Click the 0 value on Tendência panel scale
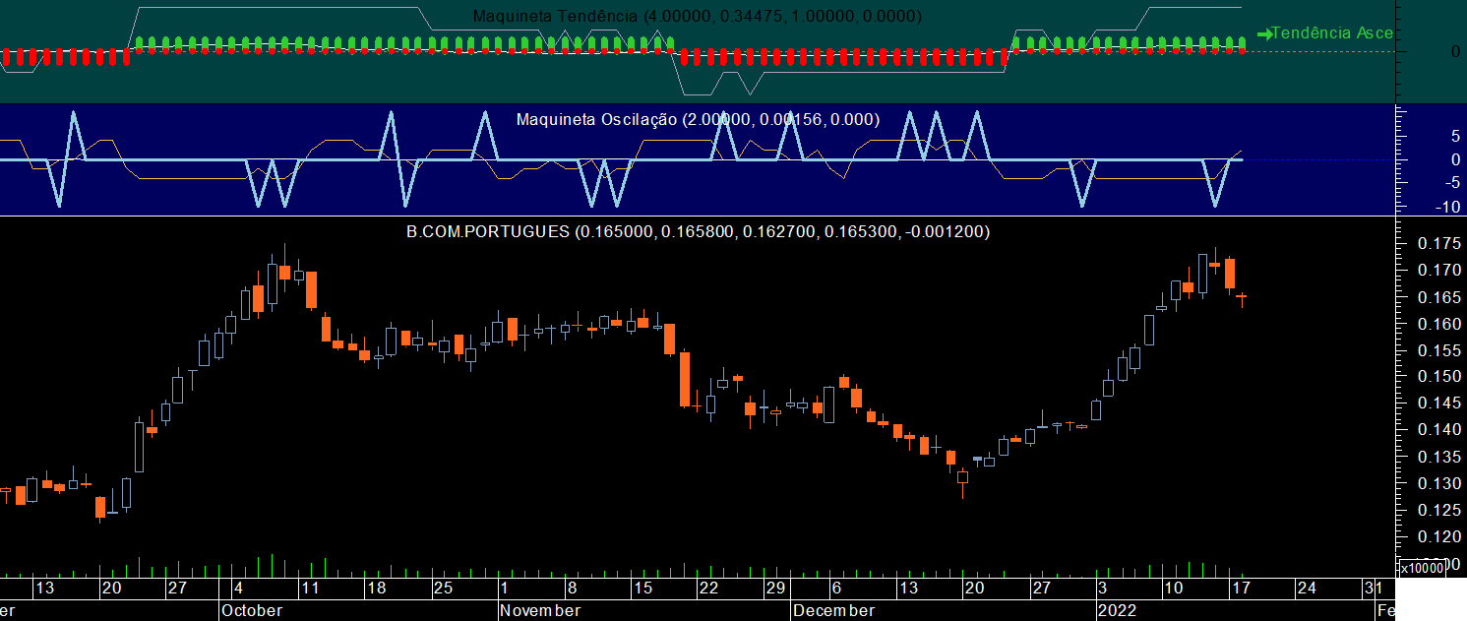 (1455, 50)
